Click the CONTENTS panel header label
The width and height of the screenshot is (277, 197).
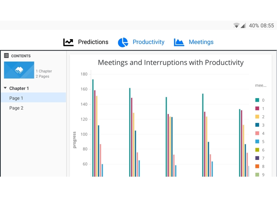[x=21, y=56]
